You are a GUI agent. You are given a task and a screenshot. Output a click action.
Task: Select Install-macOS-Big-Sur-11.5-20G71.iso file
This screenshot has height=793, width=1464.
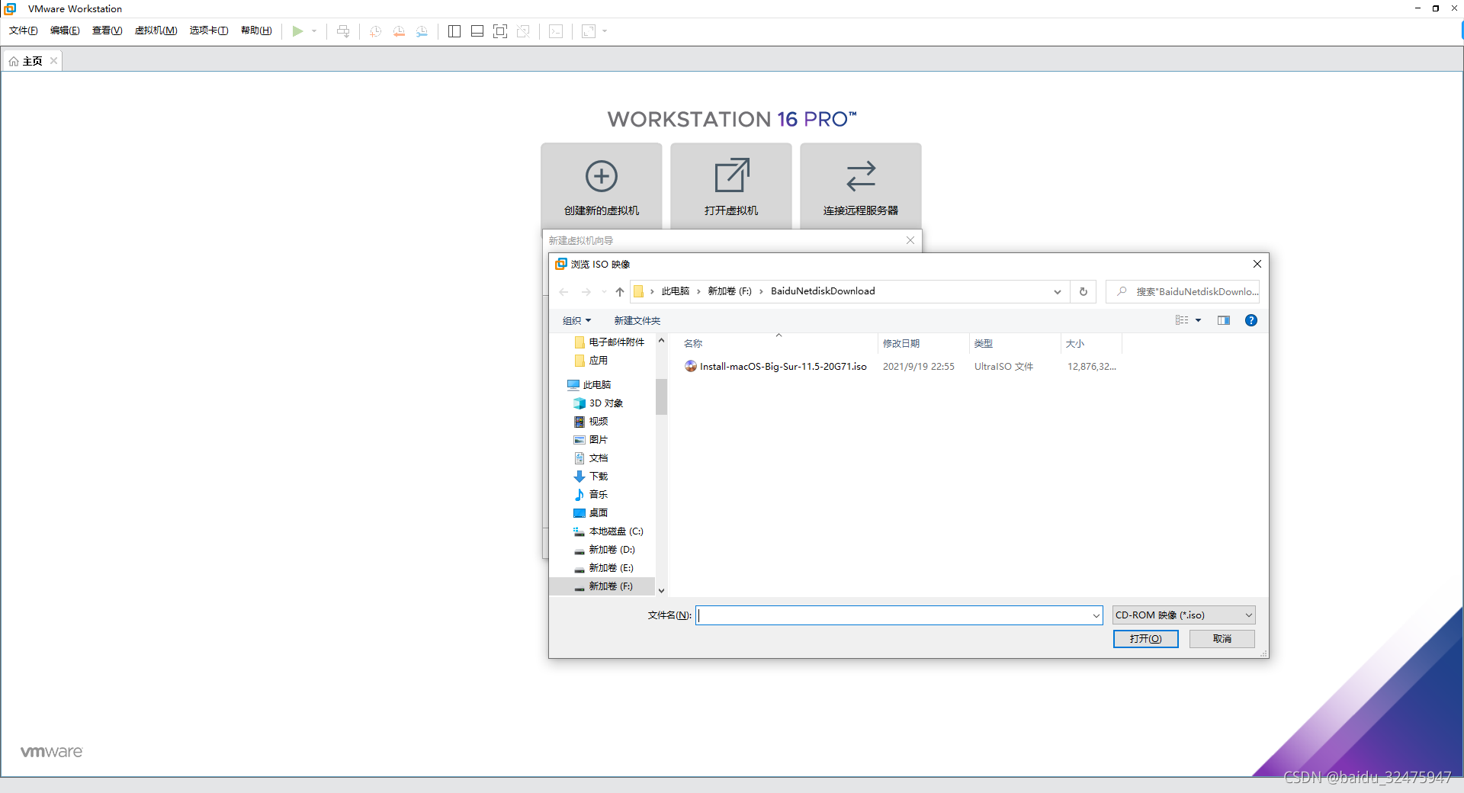point(782,367)
